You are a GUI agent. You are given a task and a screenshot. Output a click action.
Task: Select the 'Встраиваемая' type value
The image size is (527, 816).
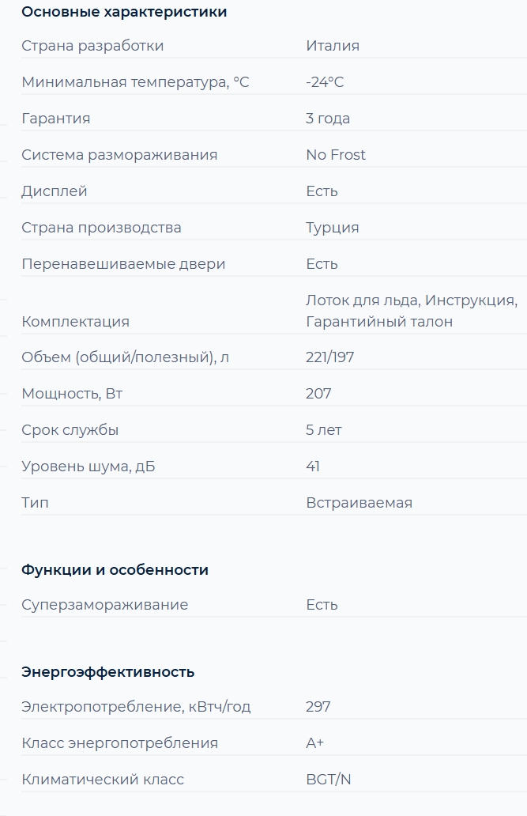click(x=359, y=503)
